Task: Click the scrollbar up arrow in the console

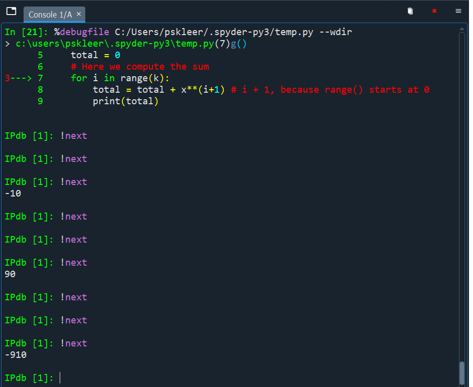Action: coord(461,29)
